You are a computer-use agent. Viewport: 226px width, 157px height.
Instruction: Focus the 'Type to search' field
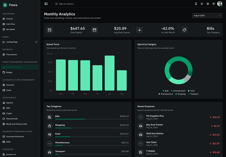(67, 4)
